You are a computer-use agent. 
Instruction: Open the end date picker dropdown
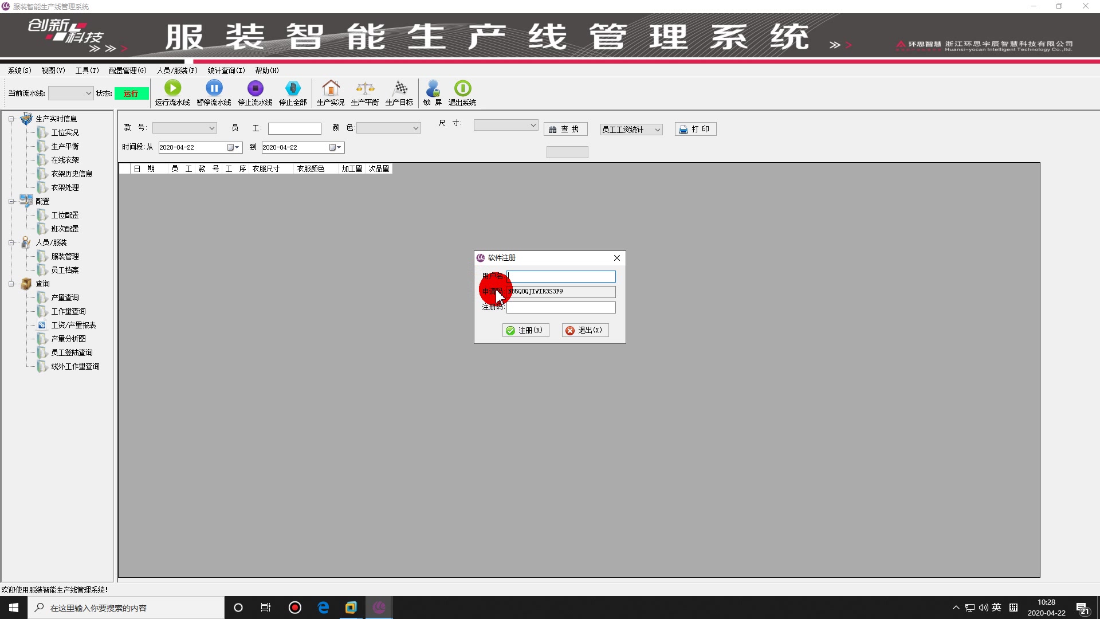tap(336, 147)
